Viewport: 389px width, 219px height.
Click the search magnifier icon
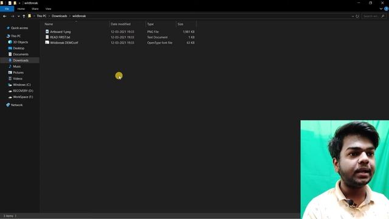point(383,16)
